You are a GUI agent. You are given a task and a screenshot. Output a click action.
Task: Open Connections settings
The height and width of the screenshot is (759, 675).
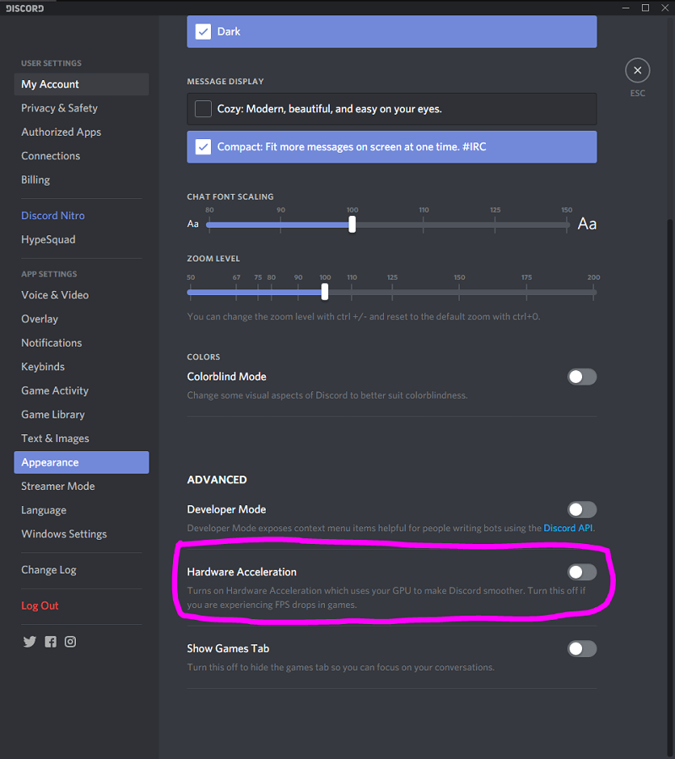[81, 156]
